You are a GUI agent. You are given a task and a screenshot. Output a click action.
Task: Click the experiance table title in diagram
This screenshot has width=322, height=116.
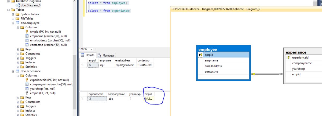pos(296,52)
